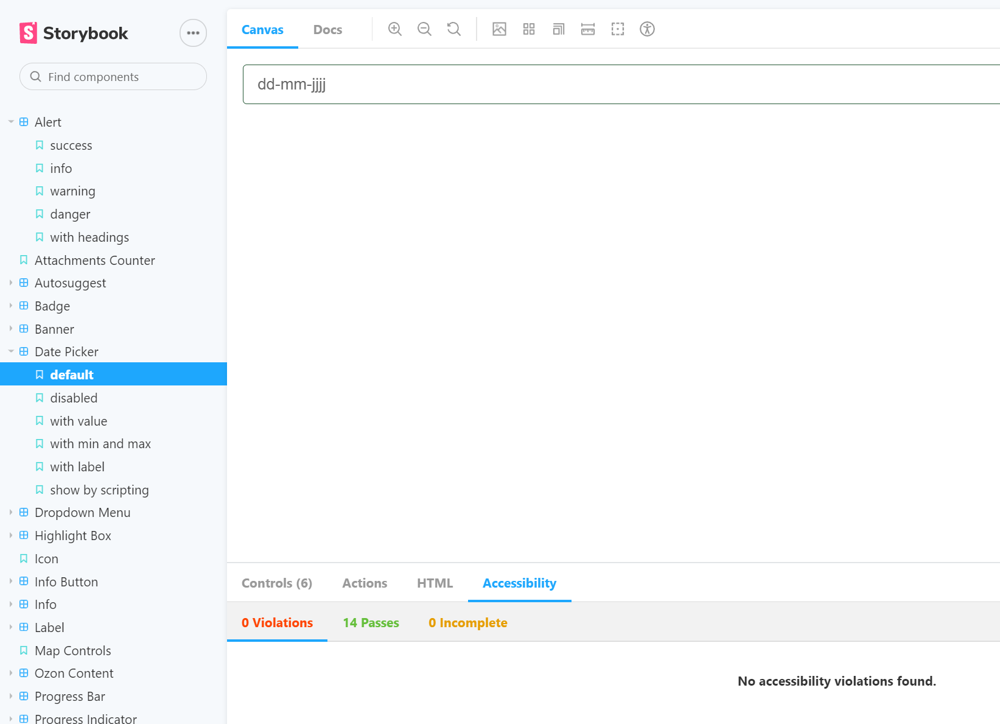The width and height of the screenshot is (1000, 724).
Task: Zoom in on the canvas
Action: point(394,29)
